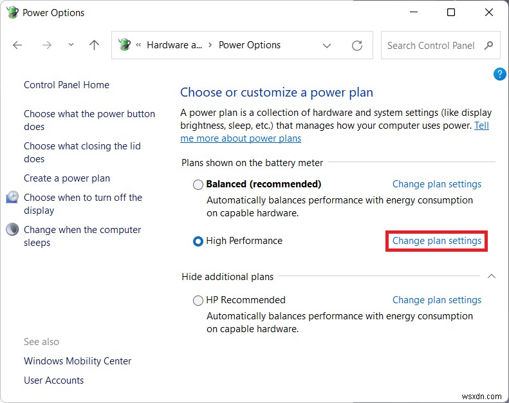The height and width of the screenshot is (403, 509).
Task: Refresh the Power Options page
Action: pyautogui.click(x=357, y=46)
